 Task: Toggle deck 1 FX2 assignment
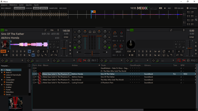(x=6, y=30)
